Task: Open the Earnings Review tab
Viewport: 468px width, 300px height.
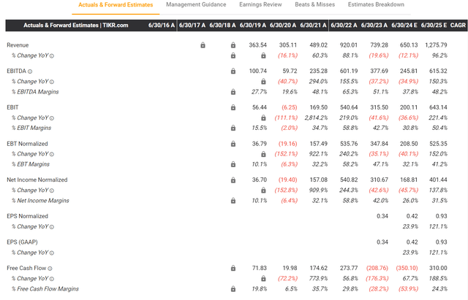Action: tap(260, 5)
